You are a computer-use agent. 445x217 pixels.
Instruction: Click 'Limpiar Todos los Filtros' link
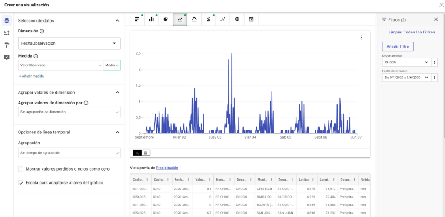pos(412,32)
